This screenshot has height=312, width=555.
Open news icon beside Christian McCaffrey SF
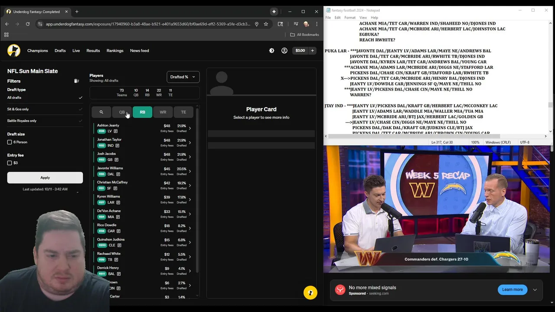pyautogui.click(x=115, y=188)
